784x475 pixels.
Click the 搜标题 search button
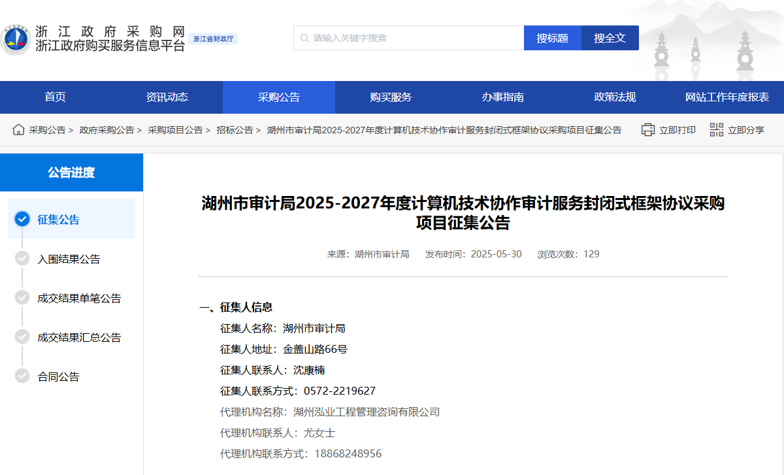552,37
